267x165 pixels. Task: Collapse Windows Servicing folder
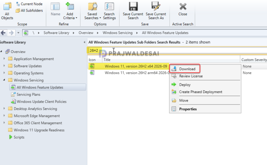pyautogui.click(x=4, y=80)
